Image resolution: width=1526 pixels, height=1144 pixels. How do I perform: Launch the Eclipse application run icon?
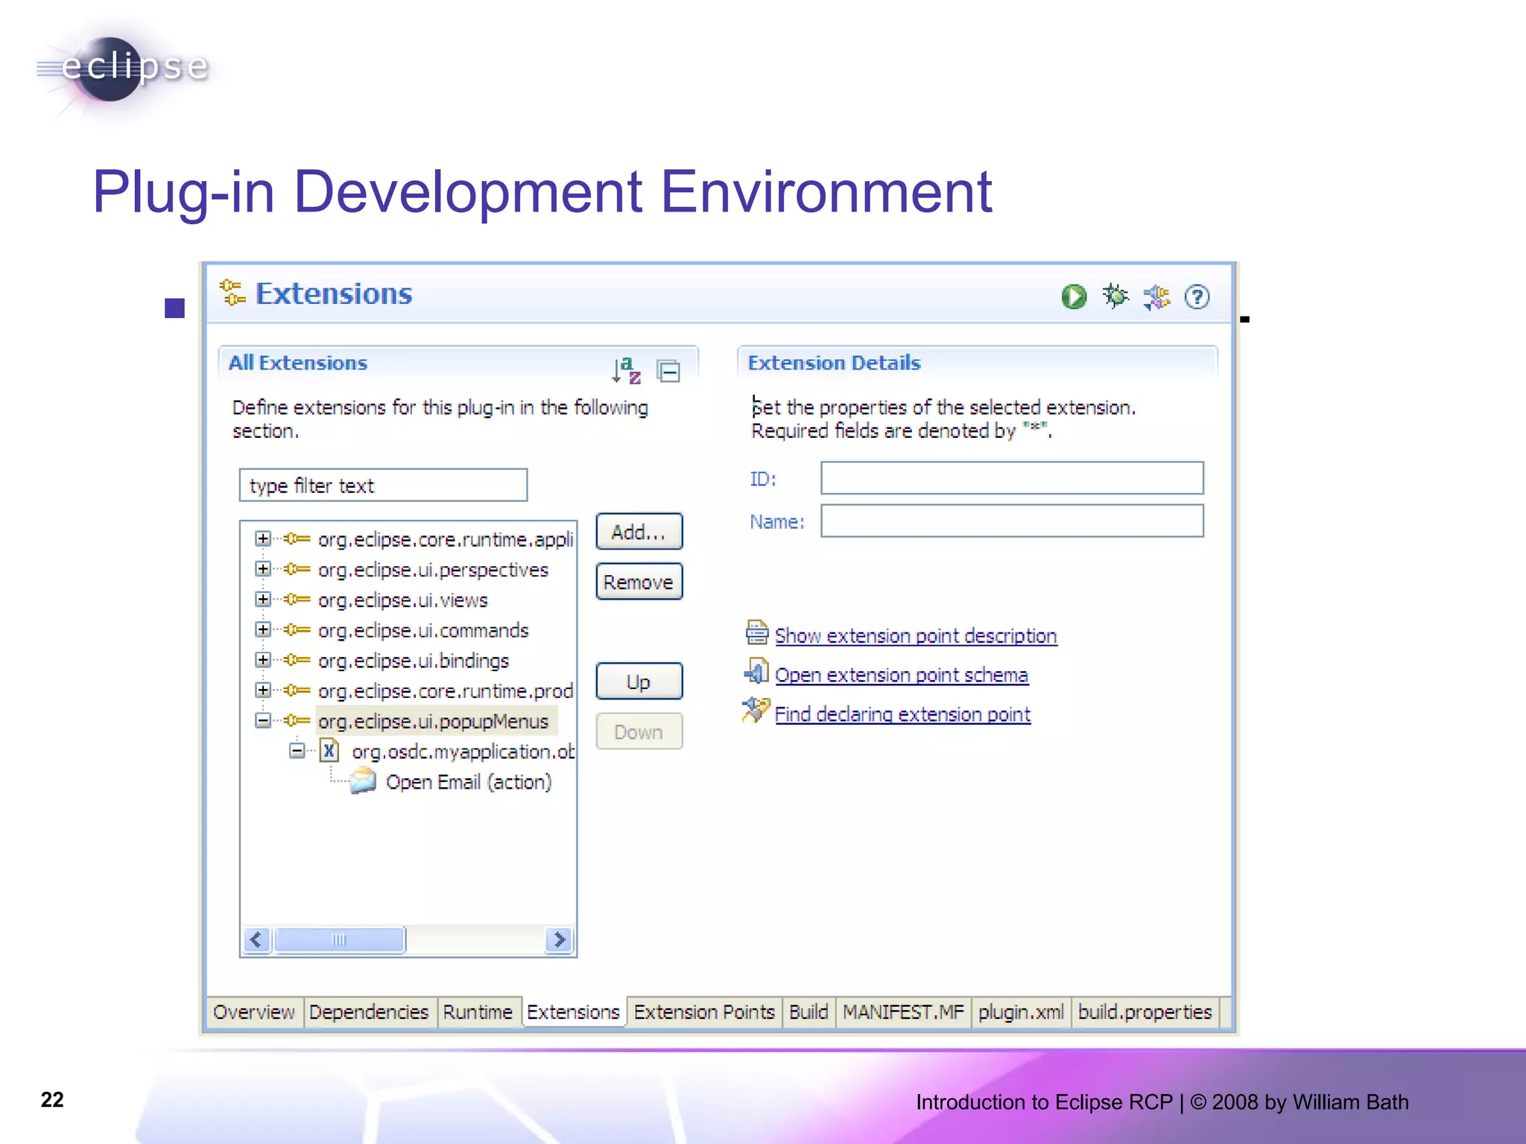[1074, 296]
